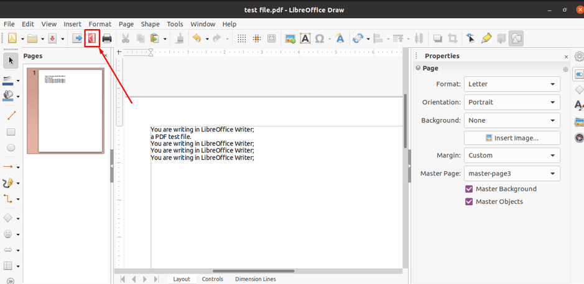Select the Layout layer tab
Viewport: 584px width, 284px height.
(182, 279)
